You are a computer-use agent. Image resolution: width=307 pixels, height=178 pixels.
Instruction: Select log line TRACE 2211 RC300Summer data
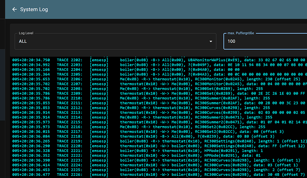160,103
